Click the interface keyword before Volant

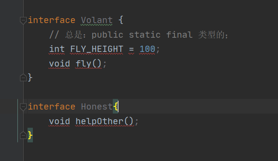pyautogui.click(x=52, y=20)
